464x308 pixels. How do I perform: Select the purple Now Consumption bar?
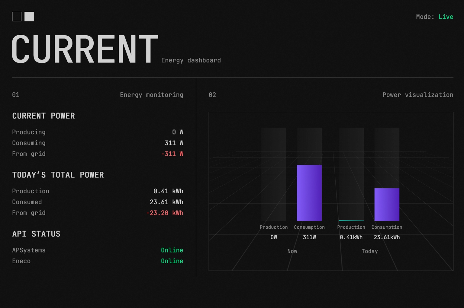click(309, 193)
